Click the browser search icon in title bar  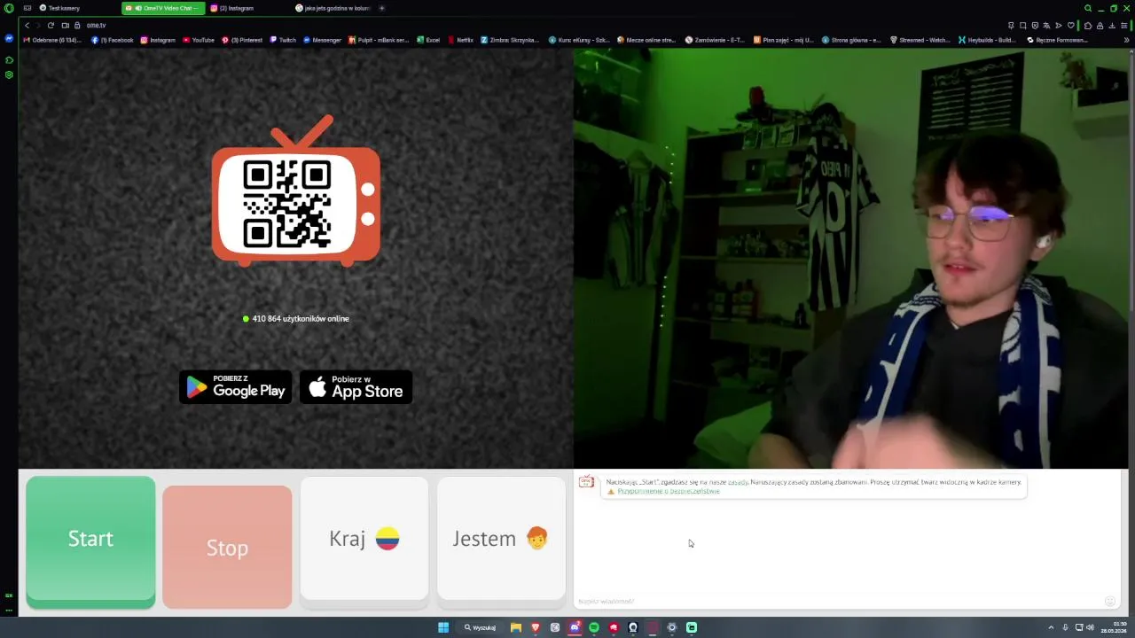pyautogui.click(x=1088, y=8)
